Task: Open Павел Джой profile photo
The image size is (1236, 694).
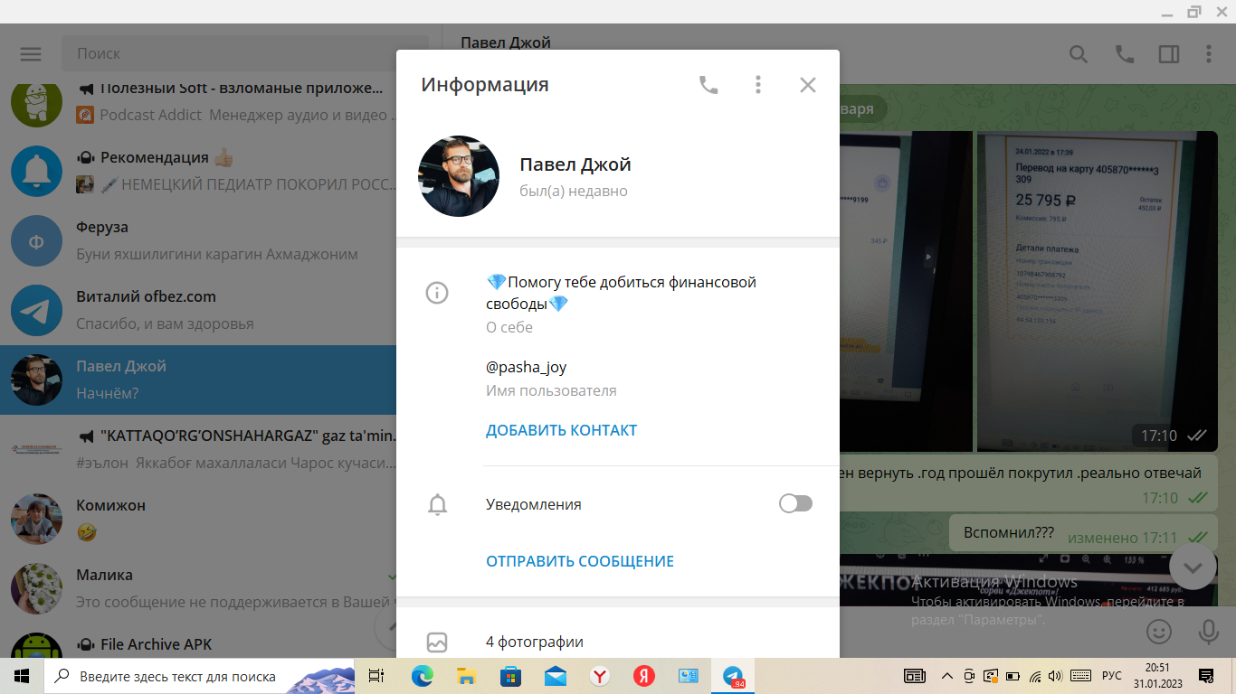Action: [459, 176]
